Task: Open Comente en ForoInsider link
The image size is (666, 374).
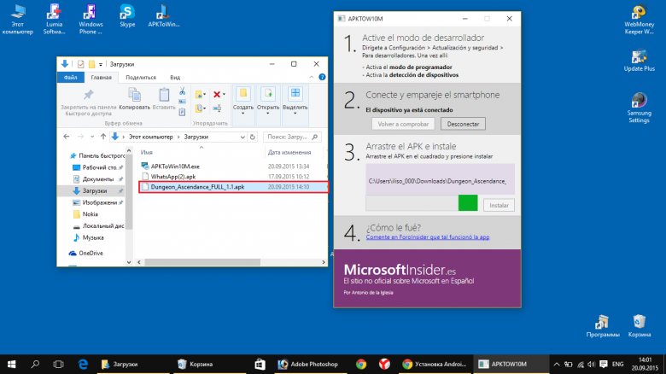Action: pos(428,237)
